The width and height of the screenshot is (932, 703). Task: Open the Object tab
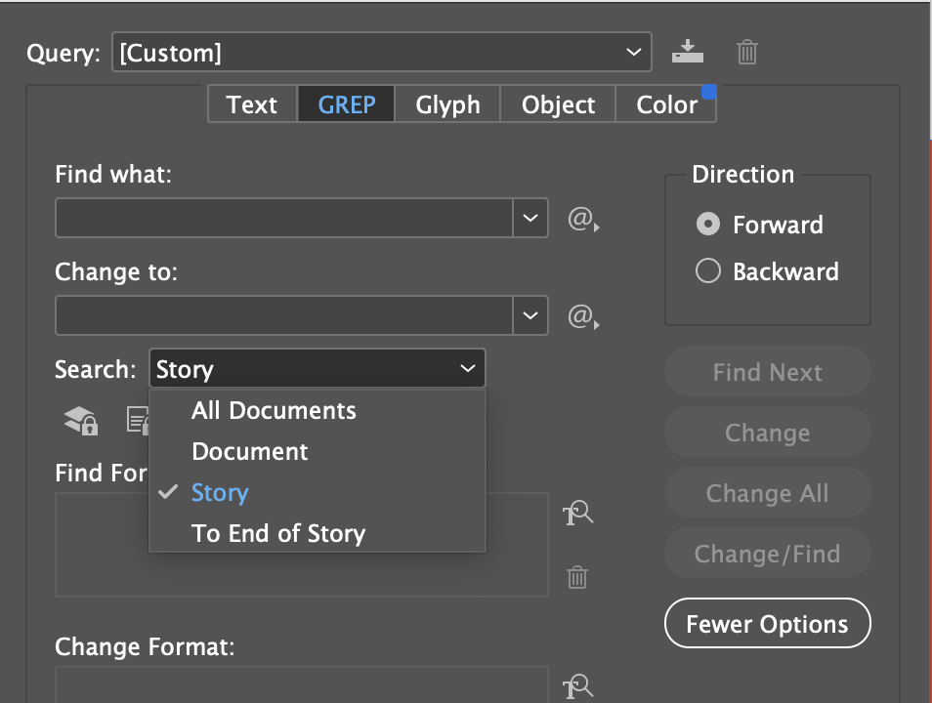coord(558,104)
